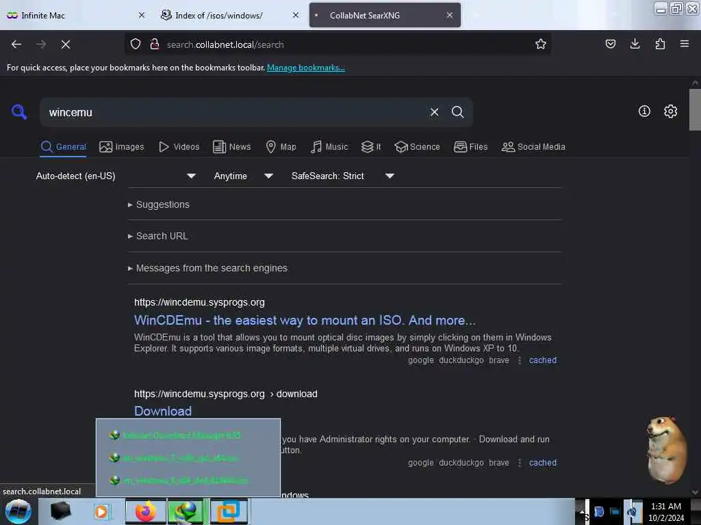Click the page vertical scrollbar thumb
This screenshot has height=525, width=701.
pyautogui.click(x=695, y=109)
